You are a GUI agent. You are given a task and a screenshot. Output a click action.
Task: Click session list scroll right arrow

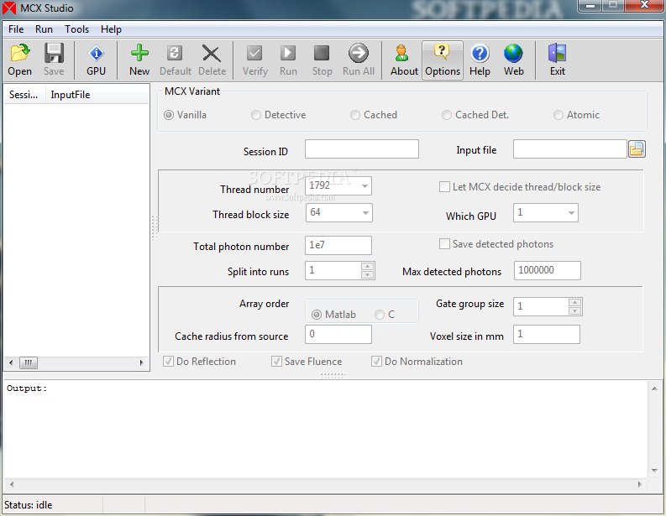(141, 362)
